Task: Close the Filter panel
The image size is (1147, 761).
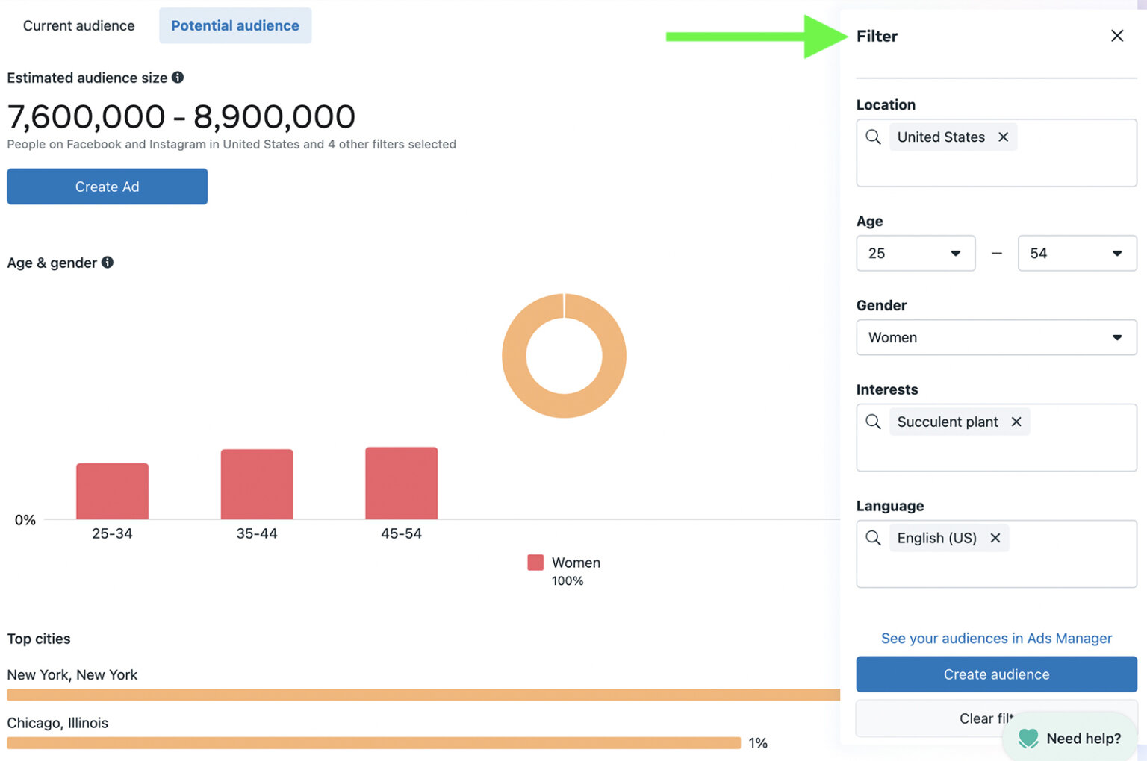Action: [1116, 35]
